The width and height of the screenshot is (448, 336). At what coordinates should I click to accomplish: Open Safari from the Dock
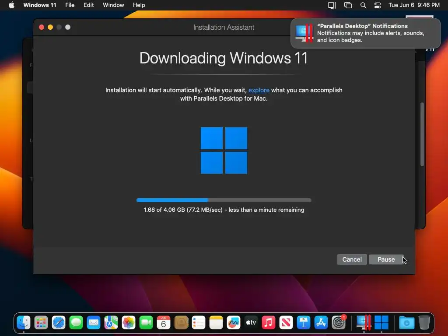59,323
